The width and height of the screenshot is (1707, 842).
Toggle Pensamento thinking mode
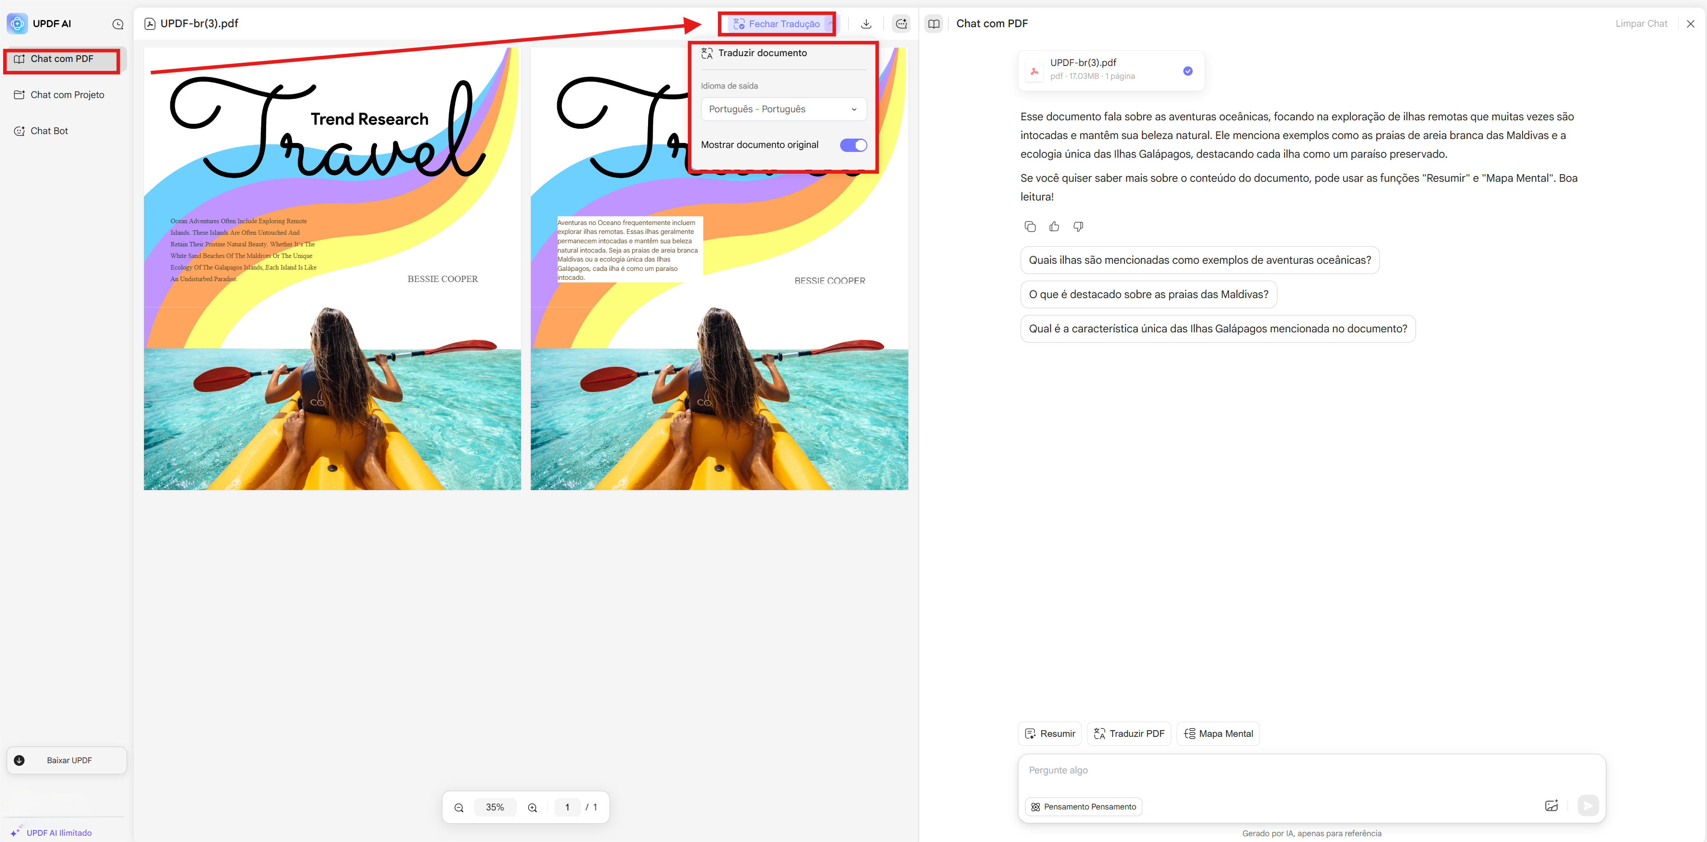[1083, 807]
